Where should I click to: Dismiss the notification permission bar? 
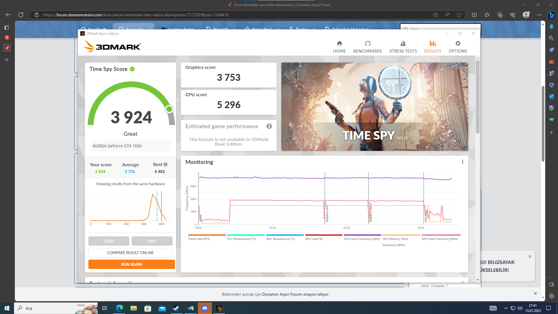[535, 293]
